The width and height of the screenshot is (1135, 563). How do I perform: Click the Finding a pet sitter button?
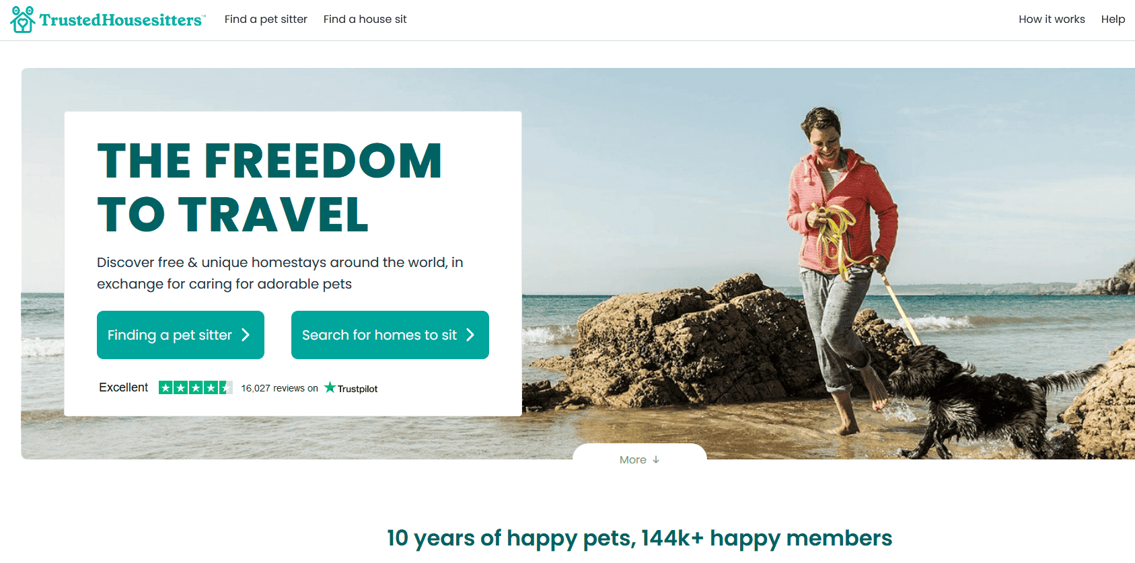[x=180, y=335]
